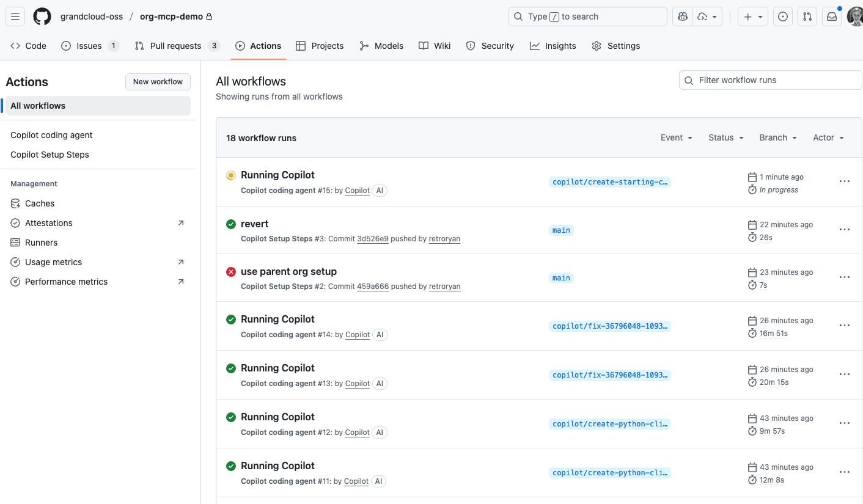Viewport: 863px width, 504px height.
Task: Select All workflows in sidebar
Action: point(98,106)
